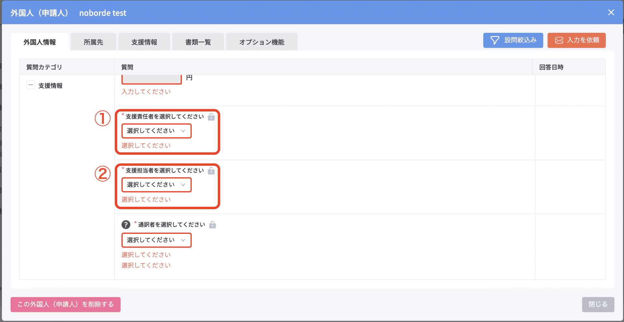
Task: Click the yen amount input field
Action: [x=151, y=79]
